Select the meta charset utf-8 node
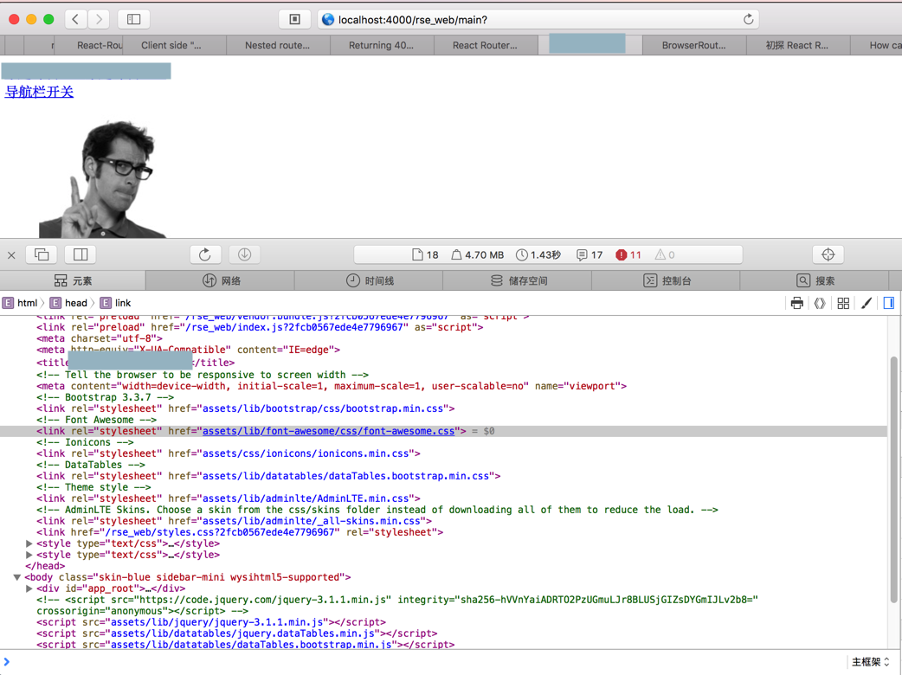 [x=100, y=338]
